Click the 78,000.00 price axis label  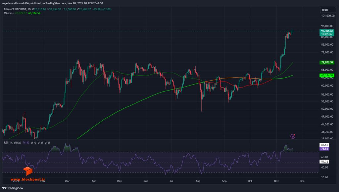(x=327, y=53)
